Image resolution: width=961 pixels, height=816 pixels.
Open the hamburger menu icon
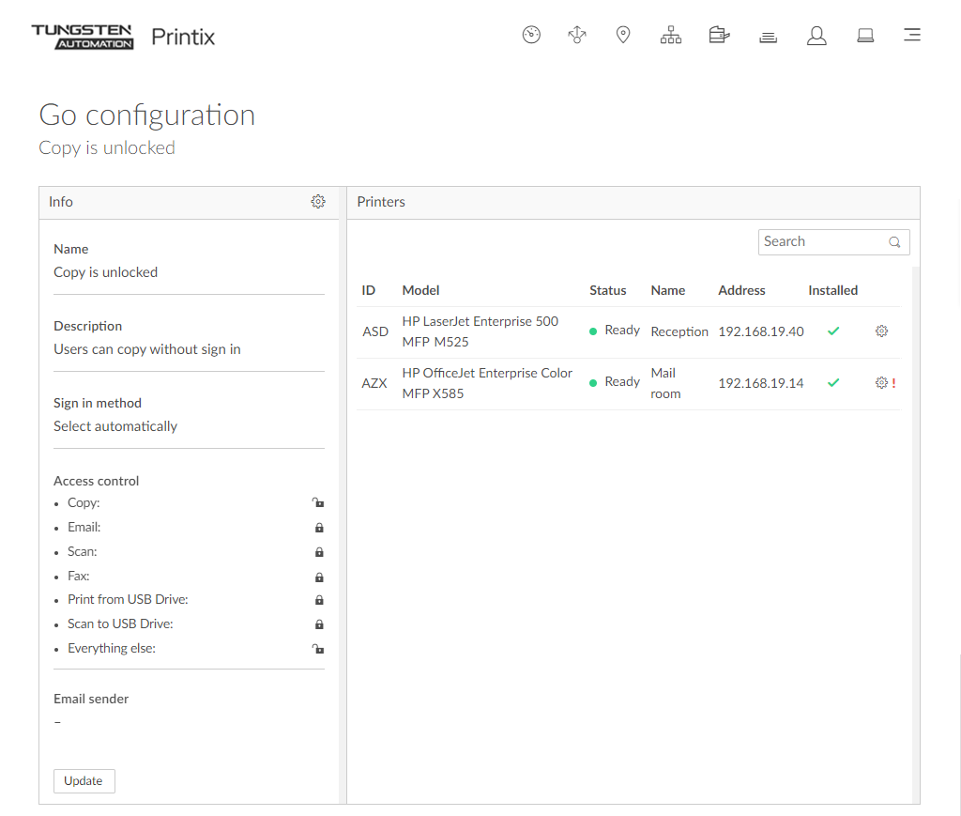click(911, 36)
